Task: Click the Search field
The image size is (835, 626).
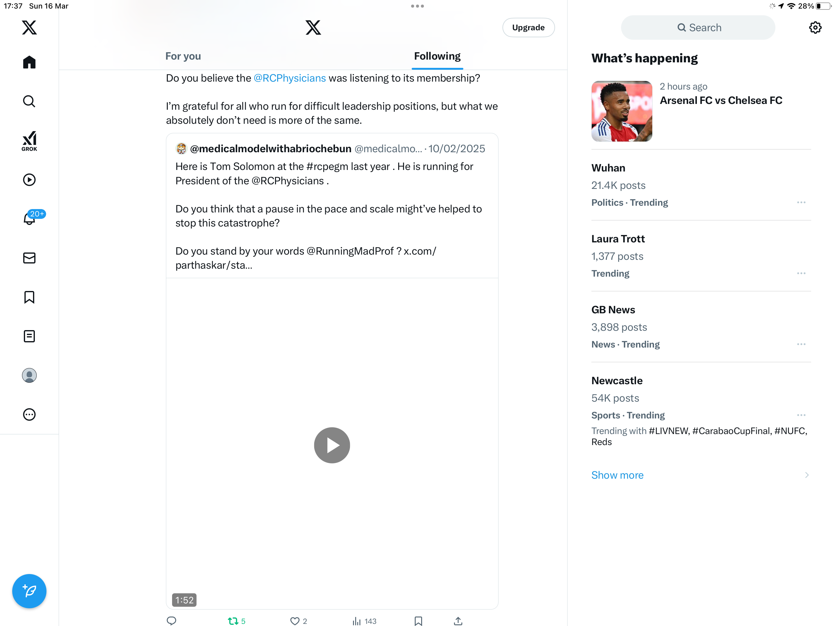Action: pyautogui.click(x=698, y=28)
